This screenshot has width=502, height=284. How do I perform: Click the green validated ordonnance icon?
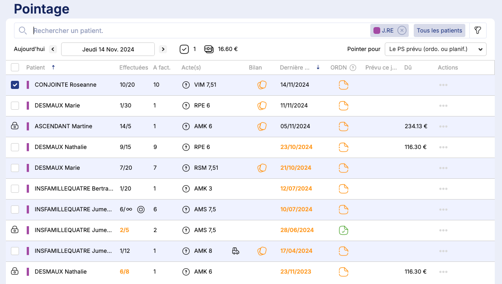point(344,230)
